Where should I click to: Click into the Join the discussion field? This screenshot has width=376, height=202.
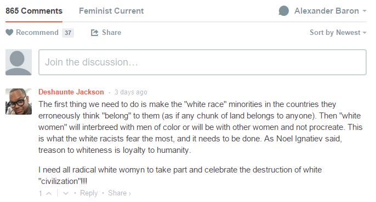(202, 62)
